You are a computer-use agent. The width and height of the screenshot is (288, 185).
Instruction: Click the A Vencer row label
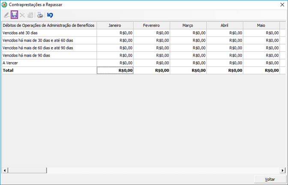pos(10,63)
